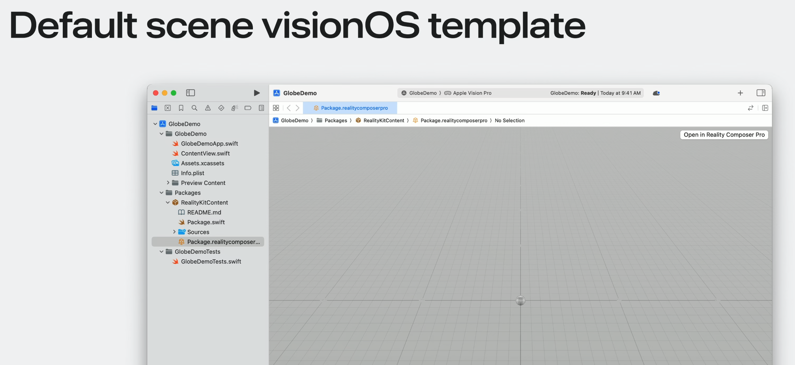Open the Issue navigator warning icon
The height and width of the screenshot is (365, 795).
208,108
